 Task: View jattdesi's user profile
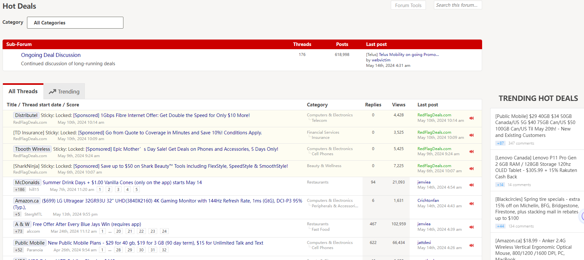(x=424, y=243)
